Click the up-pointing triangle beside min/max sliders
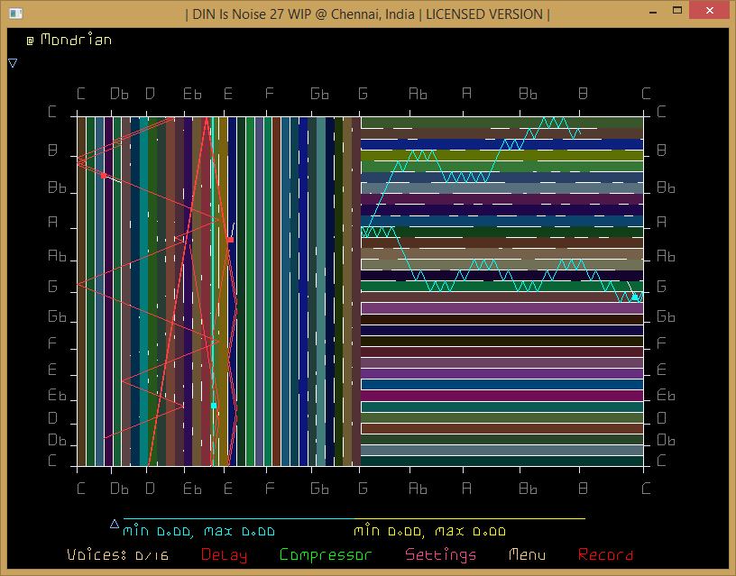The width and height of the screenshot is (736, 576). [x=115, y=524]
